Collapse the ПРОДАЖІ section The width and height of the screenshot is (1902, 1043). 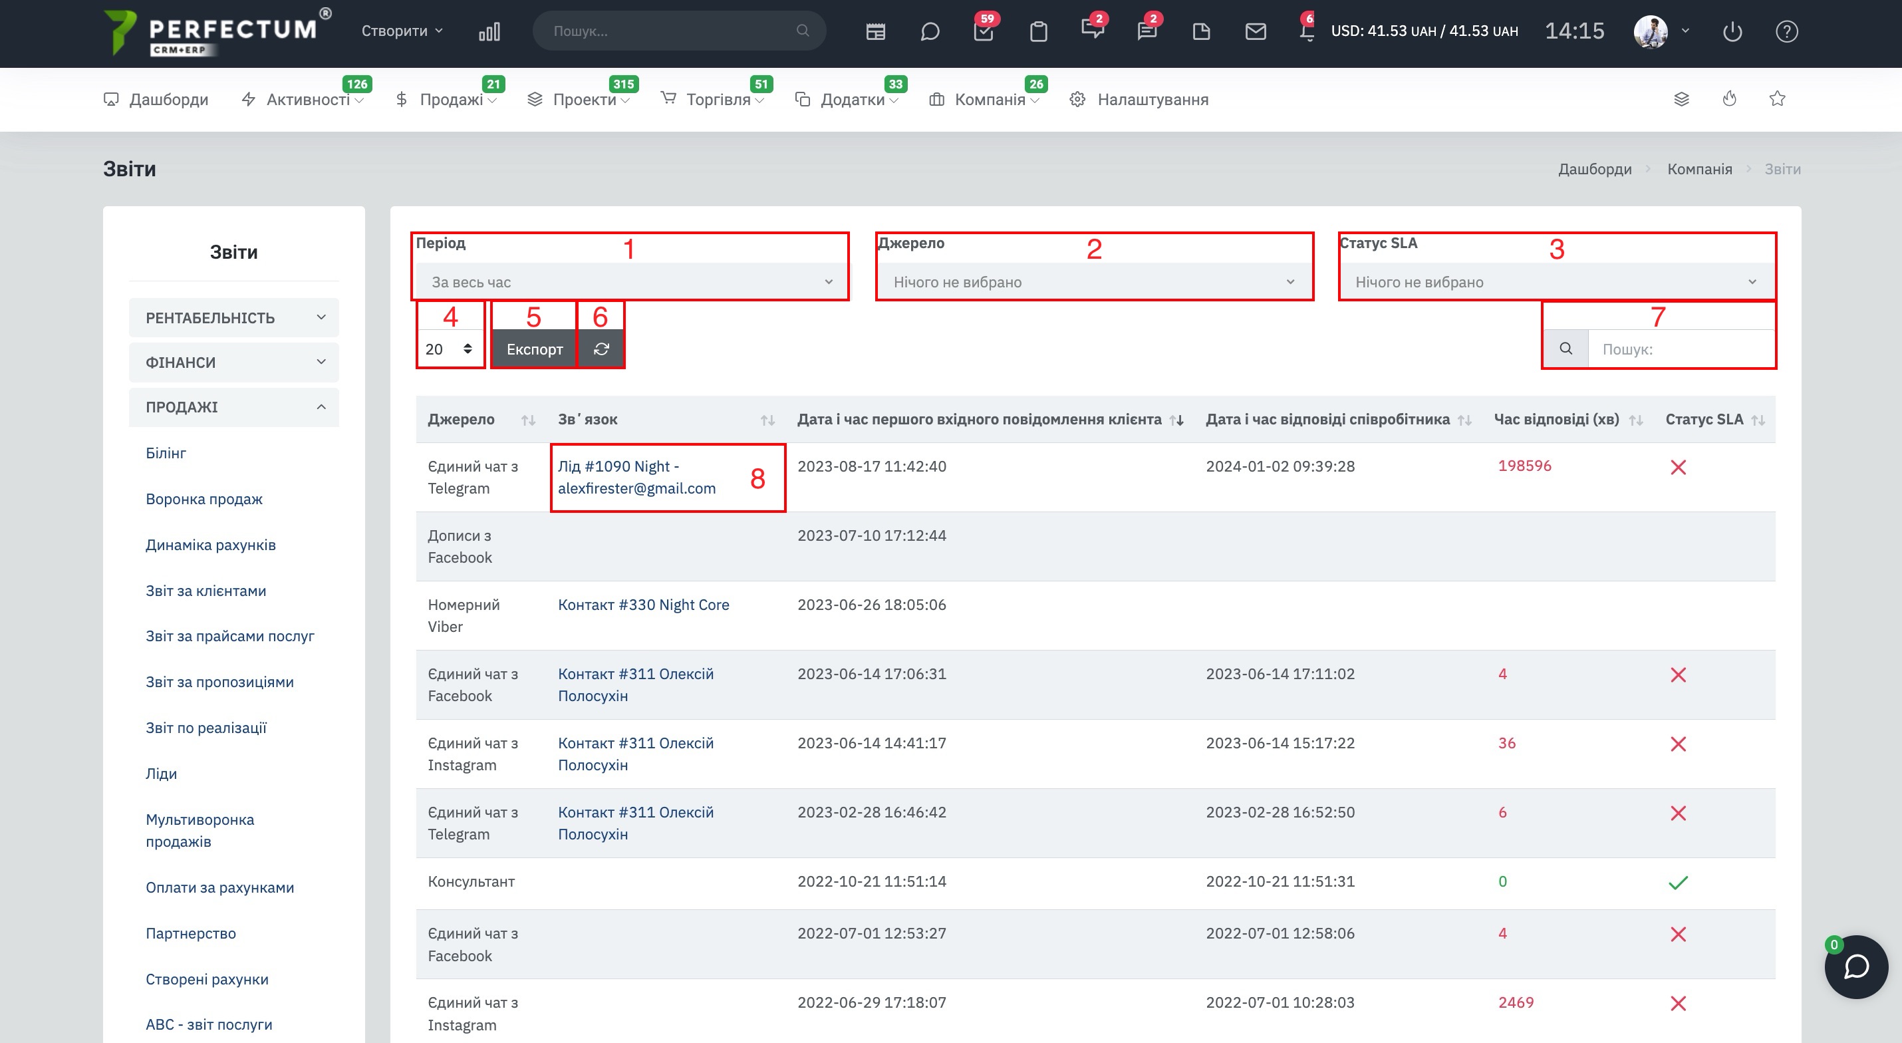click(x=233, y=407)
